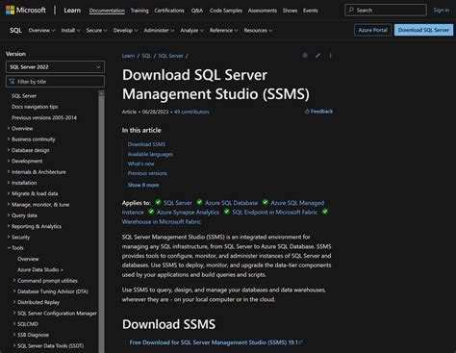
Task: Open the Analyze dropdown menu
Action: pos(191,31)
